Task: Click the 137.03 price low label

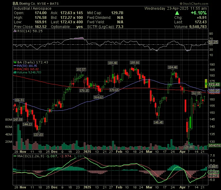Action: click(39, 135)
